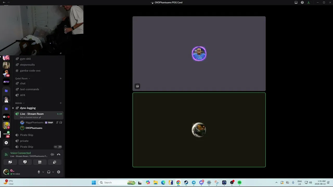Viewport: 333px width, 187px height.
Task: Click the muted icon on top tile
Action: (x=137, y=86)
